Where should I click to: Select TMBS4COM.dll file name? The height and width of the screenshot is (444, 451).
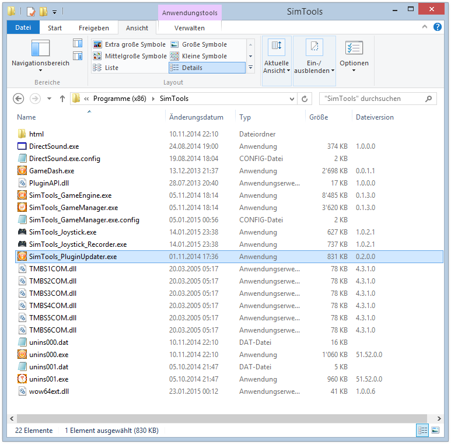tap(53, 306)
